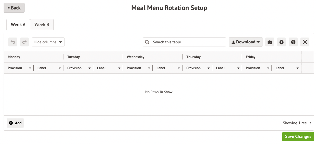Image resolution: width=316 pixels, height=144 pixels.
Task: Click the help question mark icon
Action: coord(293,42)
